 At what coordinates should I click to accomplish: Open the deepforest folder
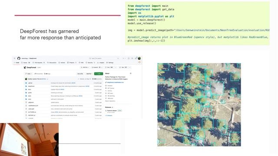pos(31,86)
